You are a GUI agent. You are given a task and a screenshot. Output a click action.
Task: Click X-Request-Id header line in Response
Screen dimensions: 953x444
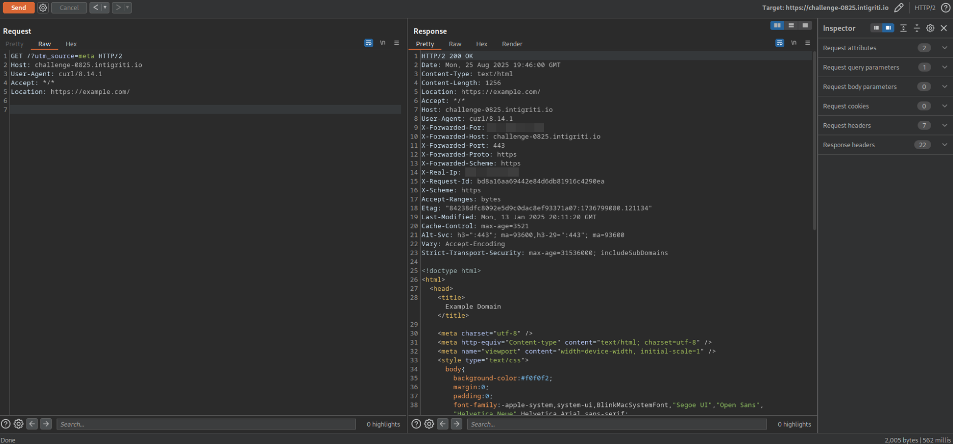(513, 181)
